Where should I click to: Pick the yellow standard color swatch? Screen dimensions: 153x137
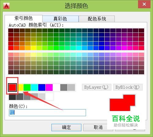(21, 87)
